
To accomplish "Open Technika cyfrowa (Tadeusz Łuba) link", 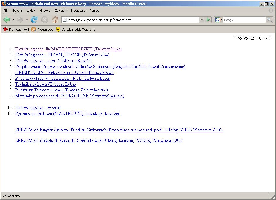I will (46, 84).
